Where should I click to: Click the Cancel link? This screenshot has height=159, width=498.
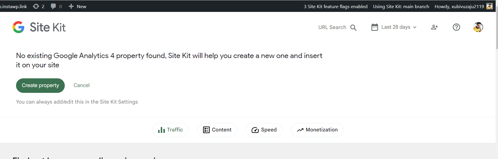point(81,85)
